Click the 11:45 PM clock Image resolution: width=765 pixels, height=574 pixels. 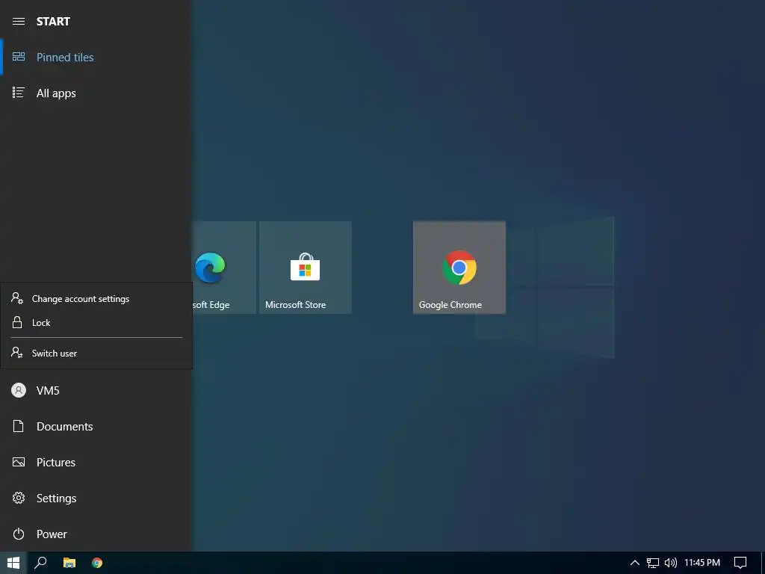click(702, 563)
